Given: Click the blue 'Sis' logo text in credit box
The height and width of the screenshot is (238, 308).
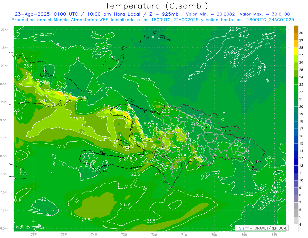Looking at the screenshot, I should coord(242,228).
